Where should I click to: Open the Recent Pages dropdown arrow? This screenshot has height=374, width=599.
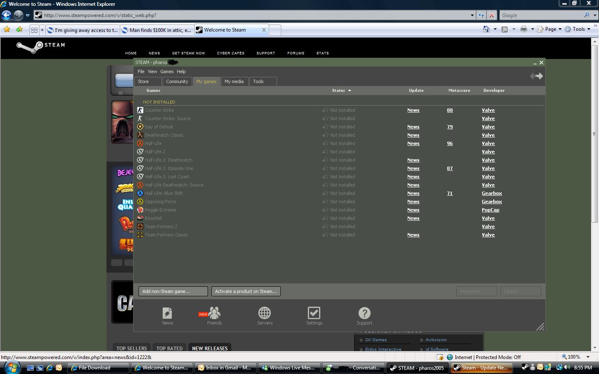click(27, 15)
